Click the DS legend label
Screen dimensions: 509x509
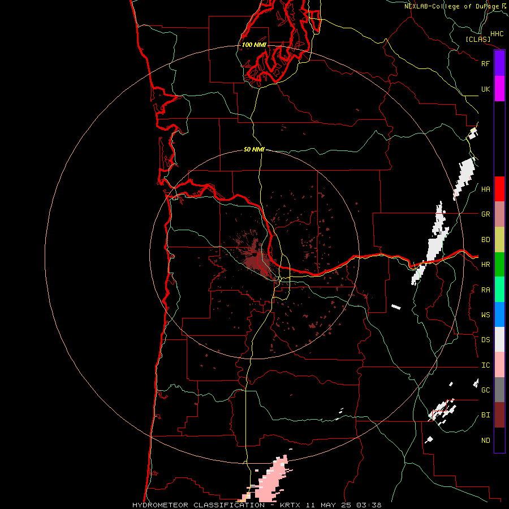485,340
